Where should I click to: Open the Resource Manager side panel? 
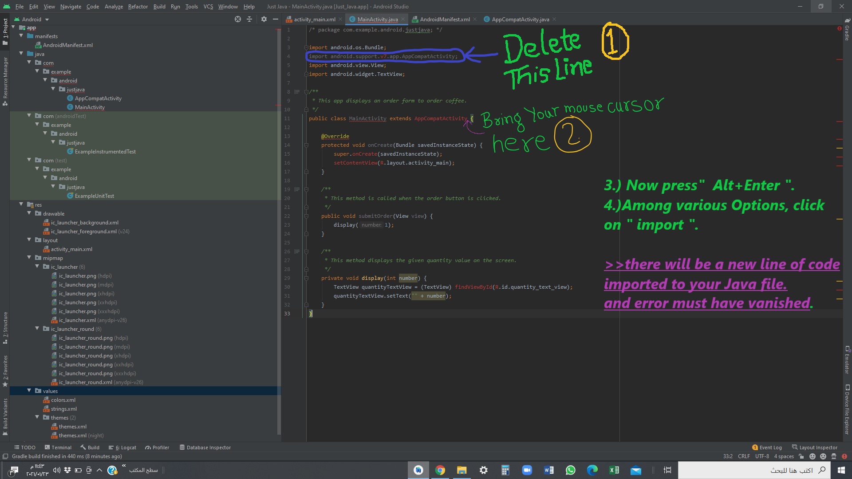point(5,80)
